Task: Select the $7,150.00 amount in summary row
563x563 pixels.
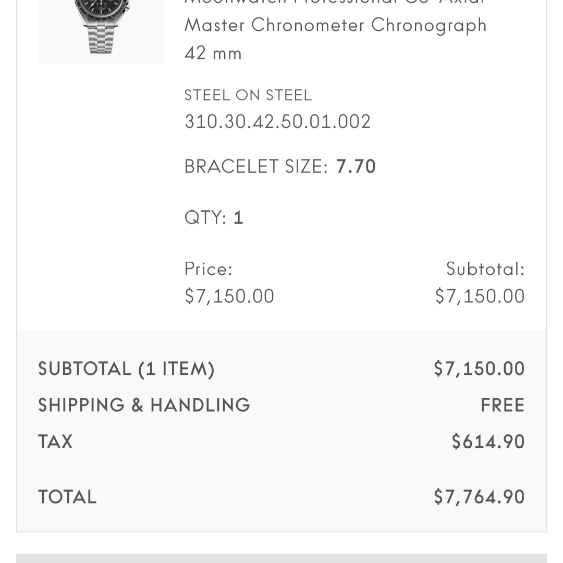Action: pyautogui.click(x=479, y=369)
